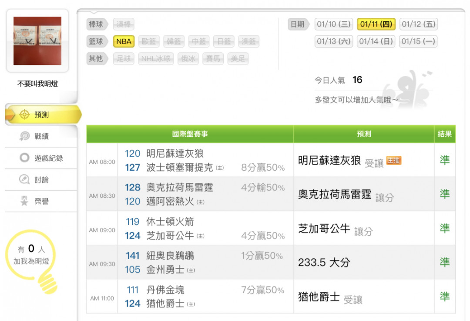This screenshot has height=321, width=470.
Task: Choose date 01/14 (日)
Action: pos(376,41)
